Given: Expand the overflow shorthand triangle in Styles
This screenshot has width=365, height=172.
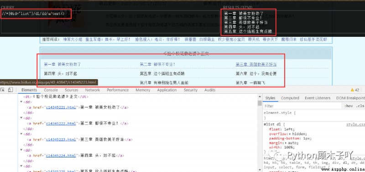Looking at the screenshot, I should [x=290, y=134].
